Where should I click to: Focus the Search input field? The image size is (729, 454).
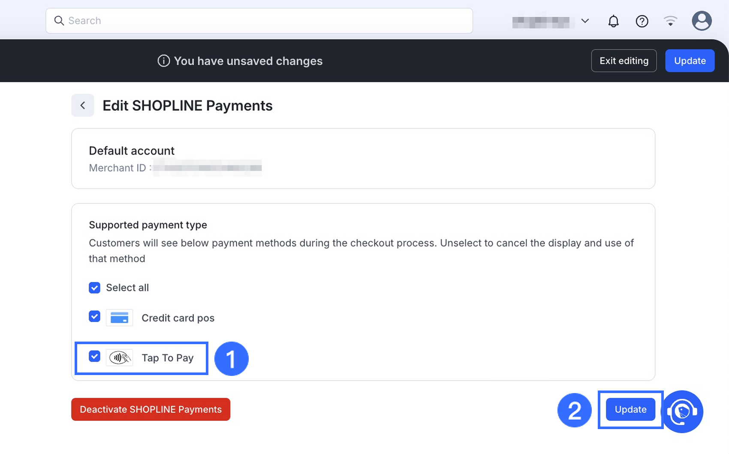(259, 21)
